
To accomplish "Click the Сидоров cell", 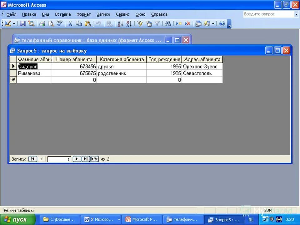I will 34,66.
